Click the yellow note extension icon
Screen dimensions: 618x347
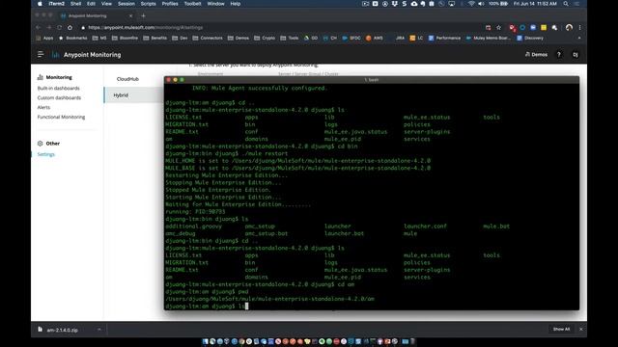(544, 28)
